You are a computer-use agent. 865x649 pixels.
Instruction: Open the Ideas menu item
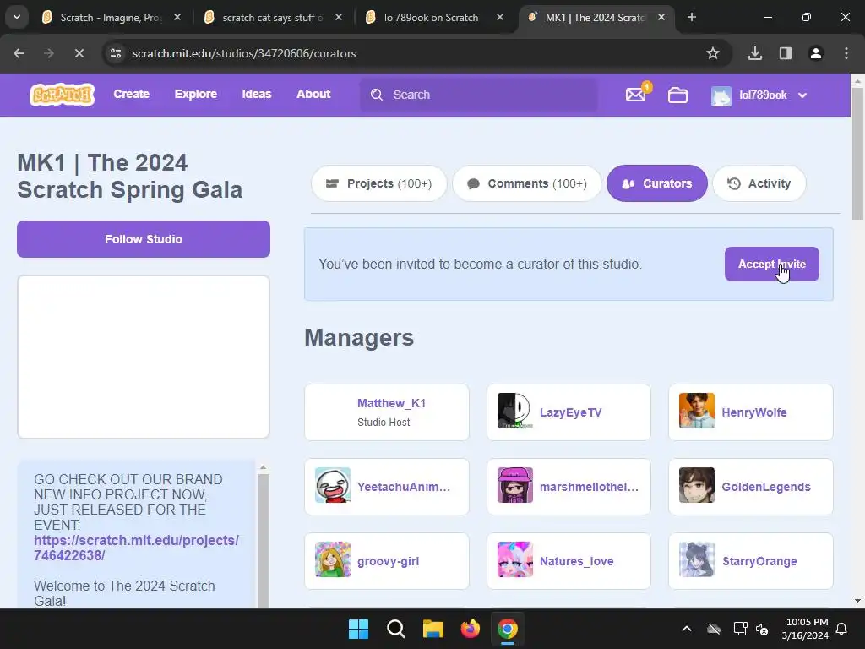point(257,95)
